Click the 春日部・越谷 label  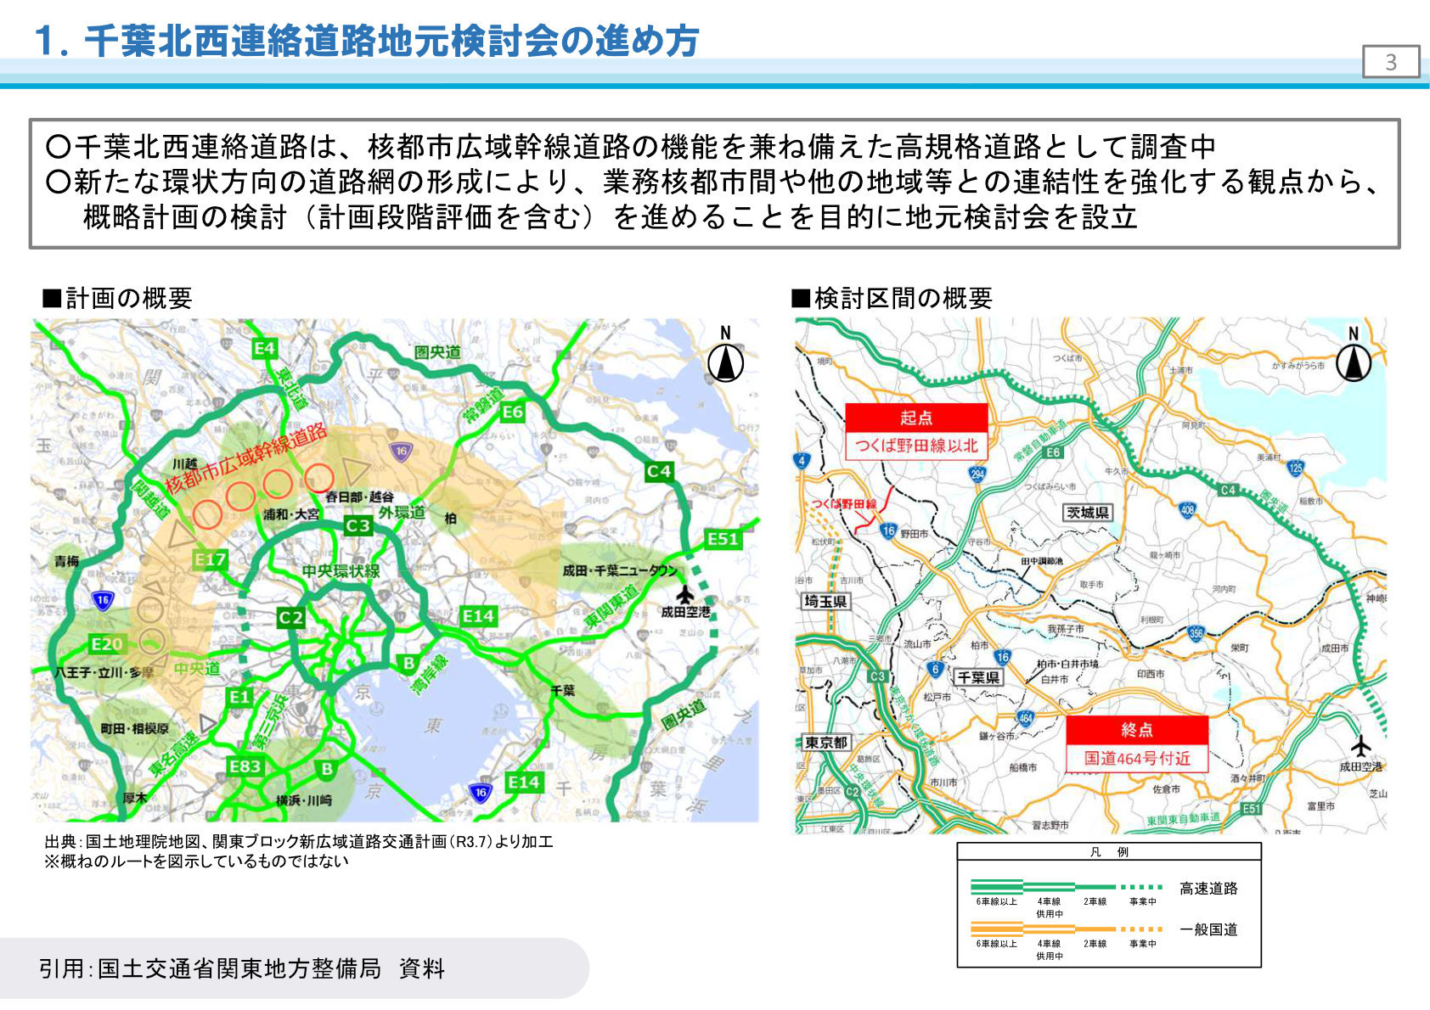(359, 497)
